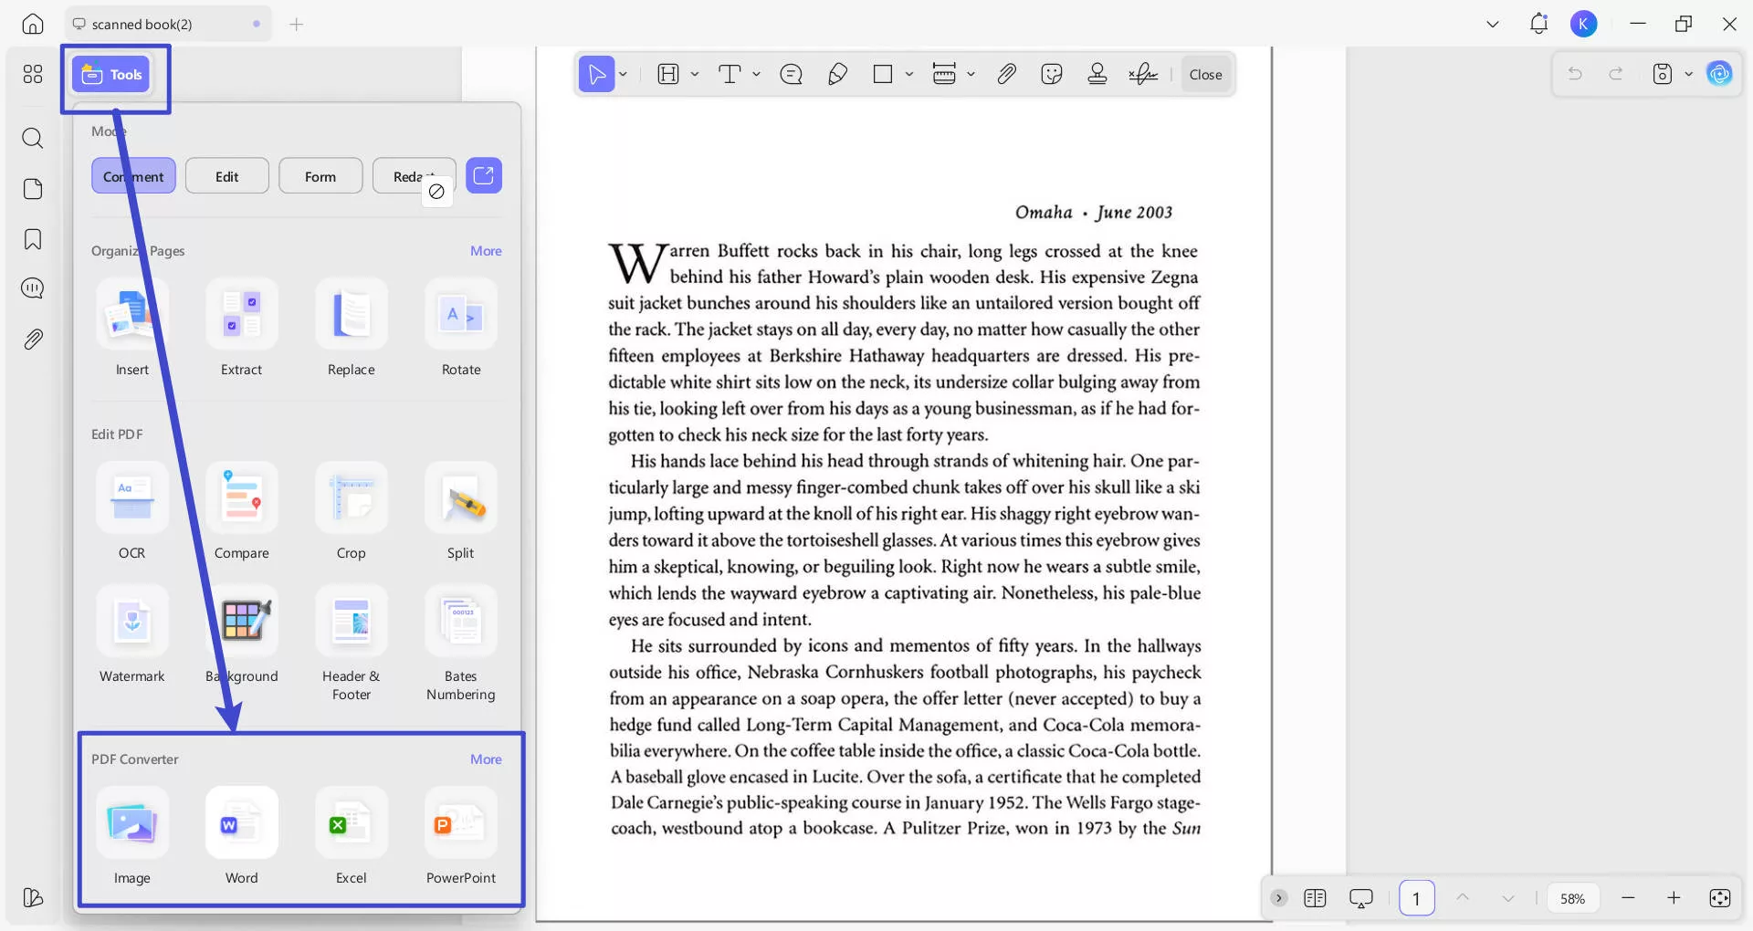Open the Watermark tool

pyautogui.click(x=131, y=622)
